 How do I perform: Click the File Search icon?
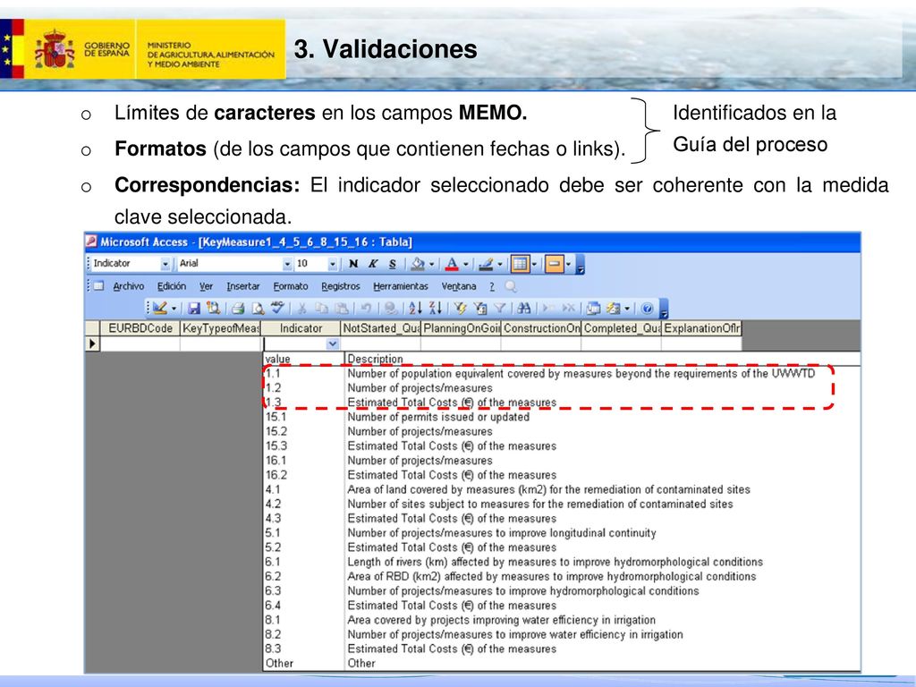pos(213,308)
